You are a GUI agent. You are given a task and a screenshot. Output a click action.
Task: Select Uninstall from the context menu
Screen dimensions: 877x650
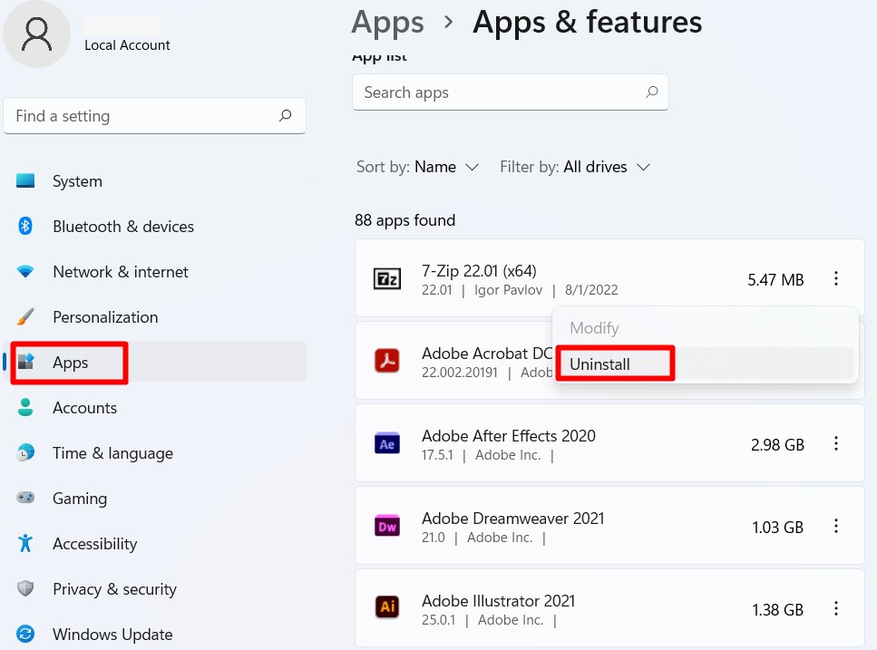point(600,364)
